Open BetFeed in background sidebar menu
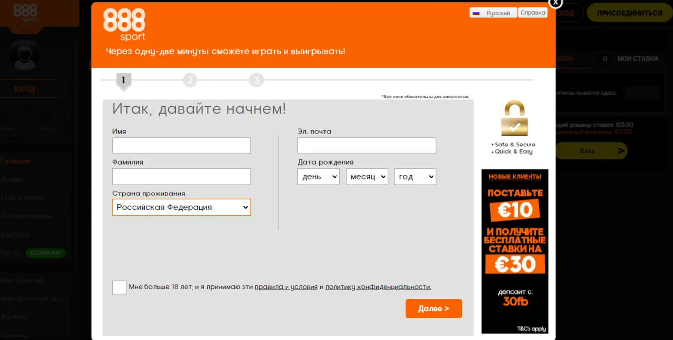Viewport: 673px width, 340px height. (15, 235)
